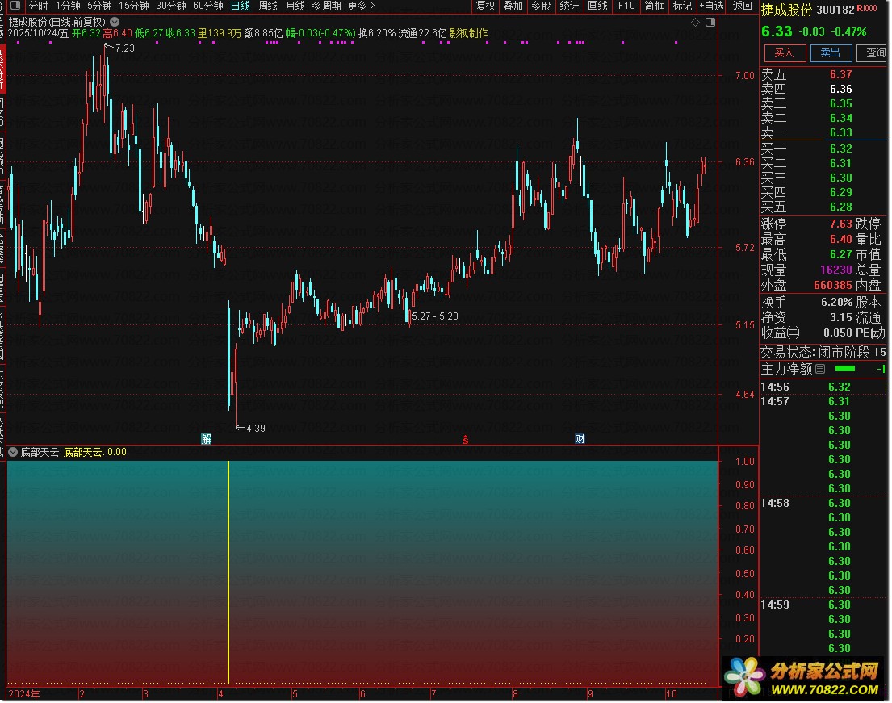Click the 解 event marker below the chart
The image size is (892, 703).
coord(207,439)
